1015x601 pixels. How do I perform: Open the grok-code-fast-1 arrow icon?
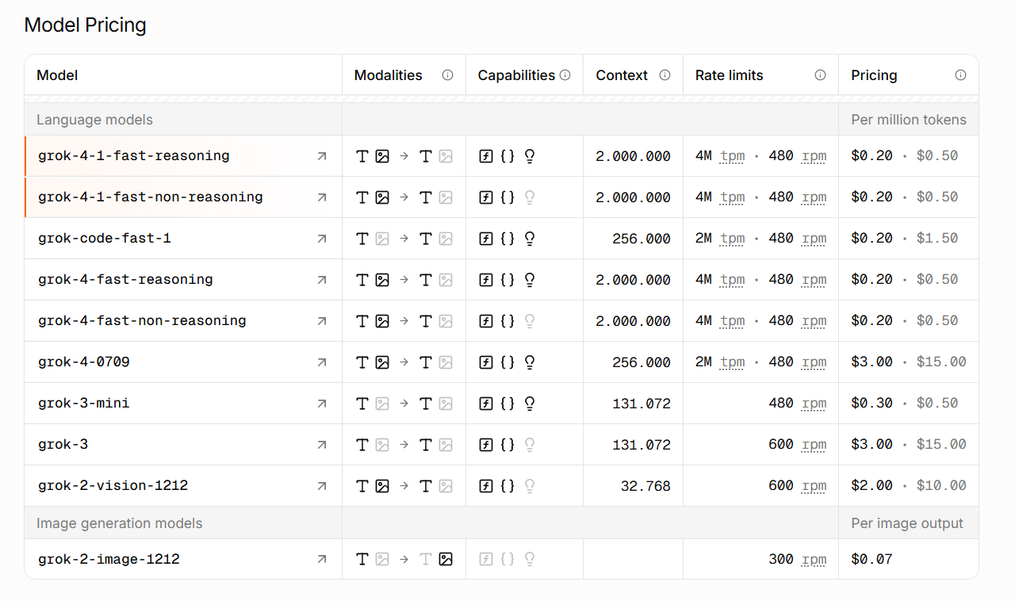[x=322, y=239]
